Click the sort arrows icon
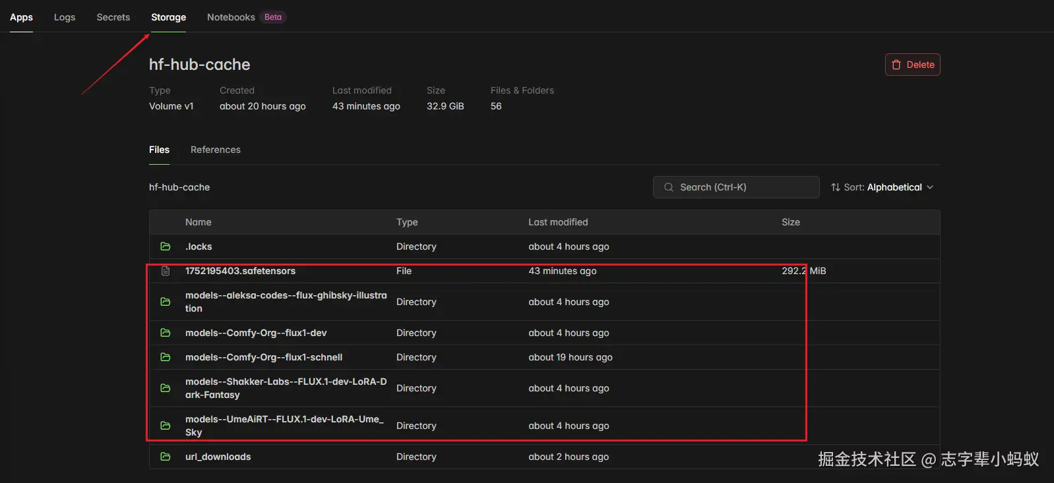1054x483 pixels. 836,187
